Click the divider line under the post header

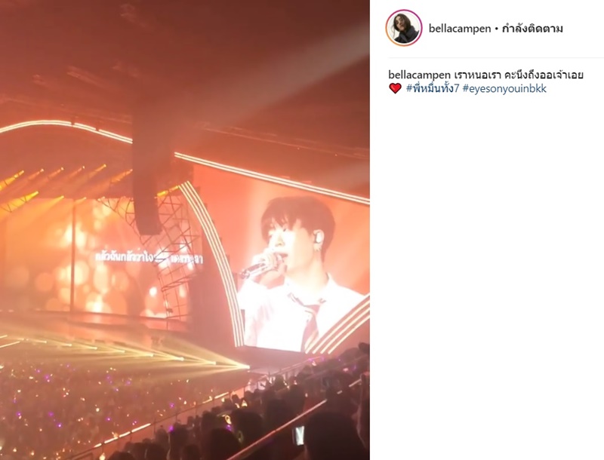496,58
